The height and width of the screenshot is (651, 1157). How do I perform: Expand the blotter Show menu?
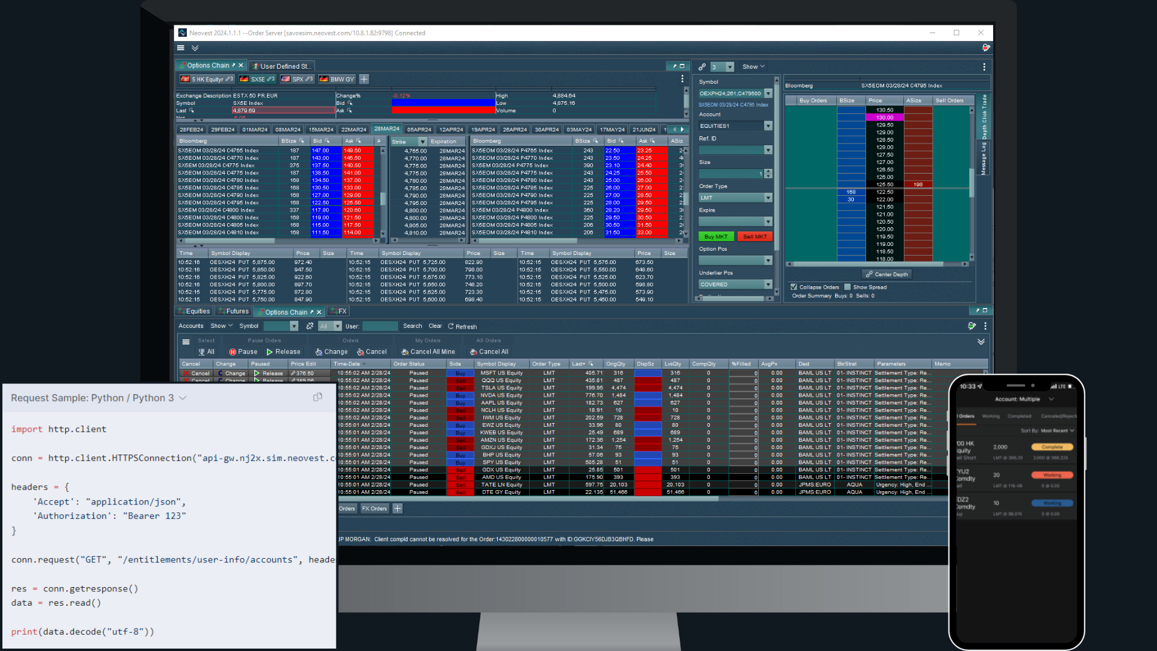point(221,326)
